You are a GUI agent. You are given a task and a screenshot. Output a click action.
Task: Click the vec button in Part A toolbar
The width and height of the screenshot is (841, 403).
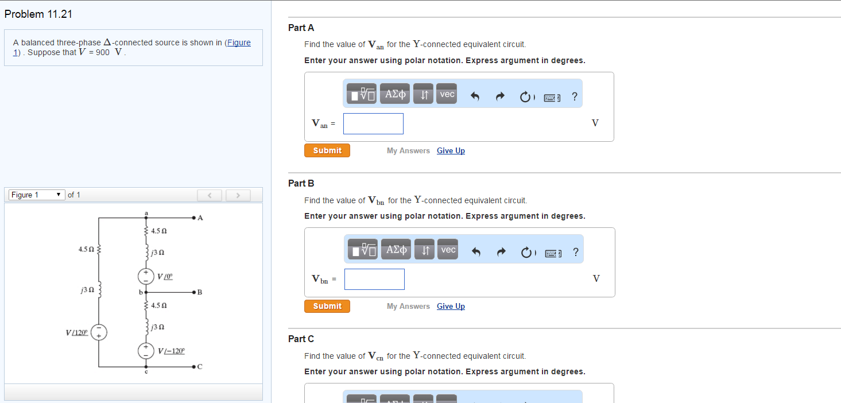[447, 94]
